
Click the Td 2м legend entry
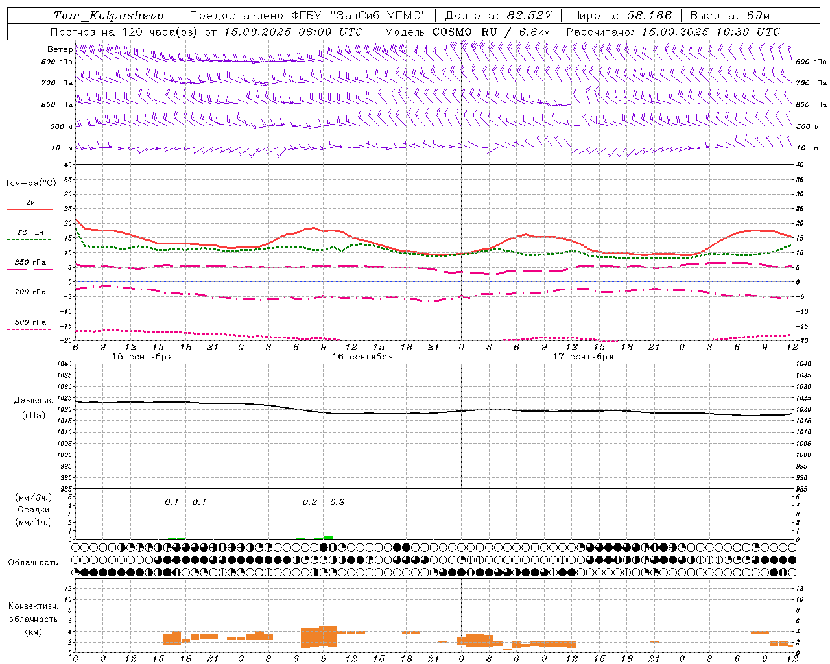click(30, 232)
